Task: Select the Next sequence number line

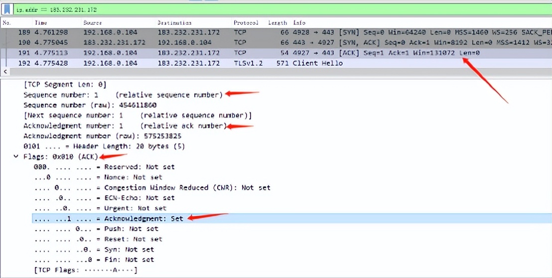Action: (x=138, y=116)
